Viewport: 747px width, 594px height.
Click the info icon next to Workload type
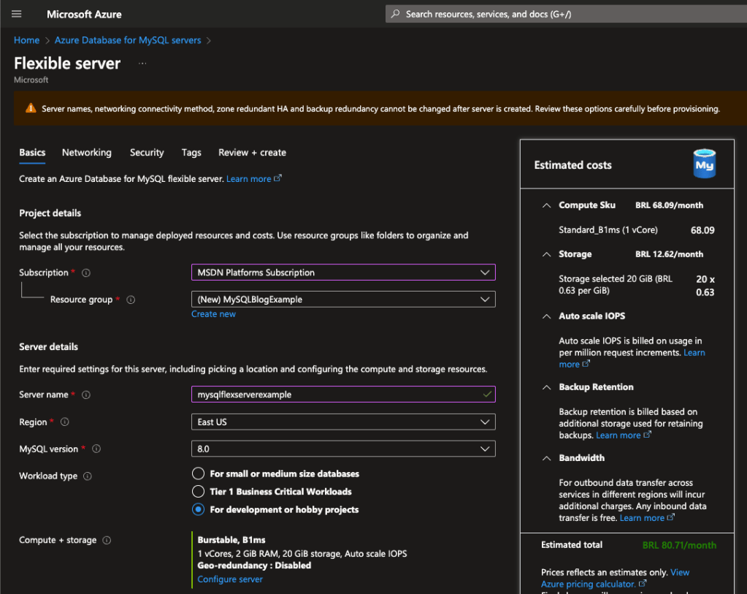click(x=88, y=476)
